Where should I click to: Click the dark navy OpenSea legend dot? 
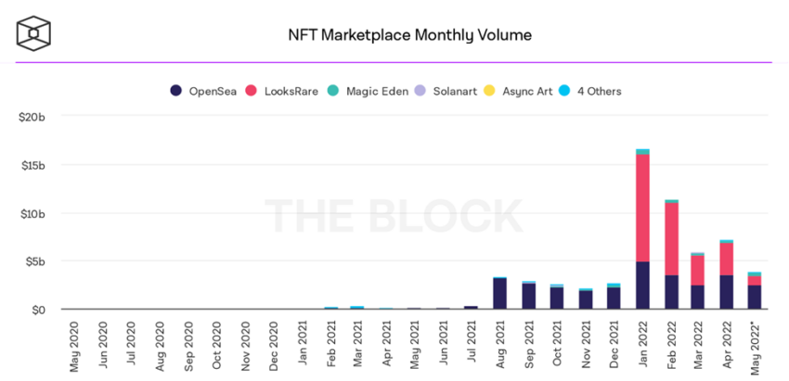[x=175, y=91]
